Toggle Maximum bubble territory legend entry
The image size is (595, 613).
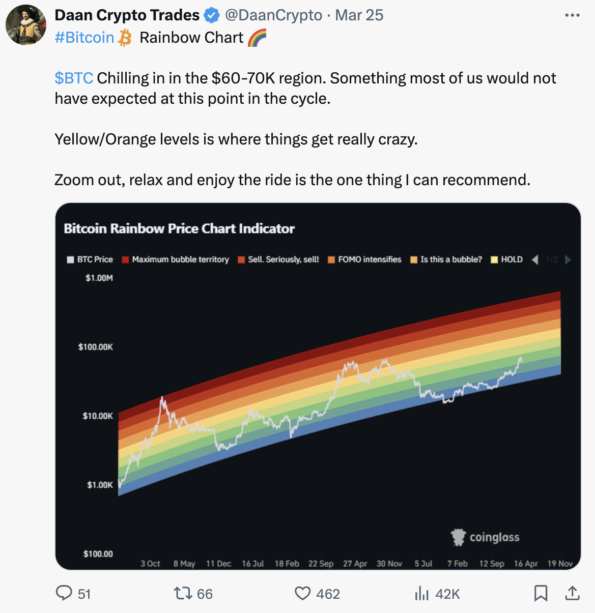coord(176,259)
